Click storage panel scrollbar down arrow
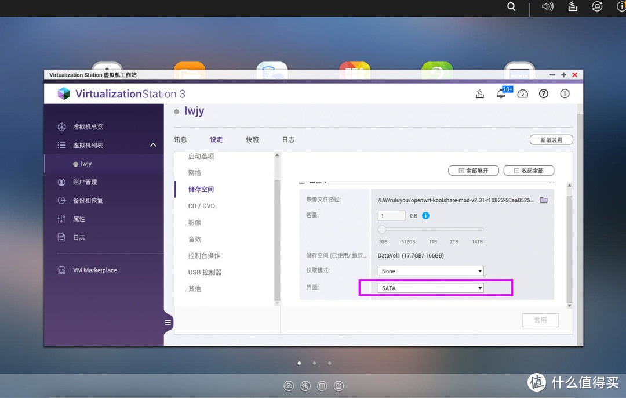Viewport: 626px width, 398px height. click(x=569, y=306)
